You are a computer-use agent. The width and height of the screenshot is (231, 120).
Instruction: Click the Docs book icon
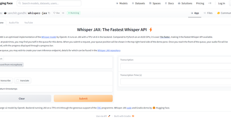click(166, 3)
